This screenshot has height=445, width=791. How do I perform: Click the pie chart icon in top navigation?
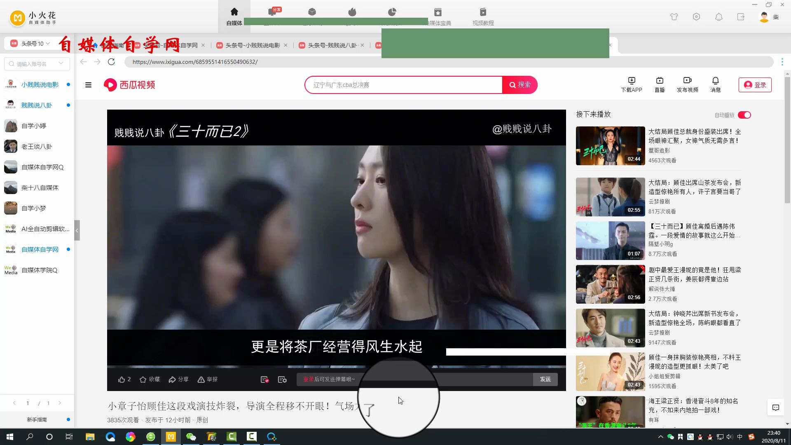(x=392, y=12)
